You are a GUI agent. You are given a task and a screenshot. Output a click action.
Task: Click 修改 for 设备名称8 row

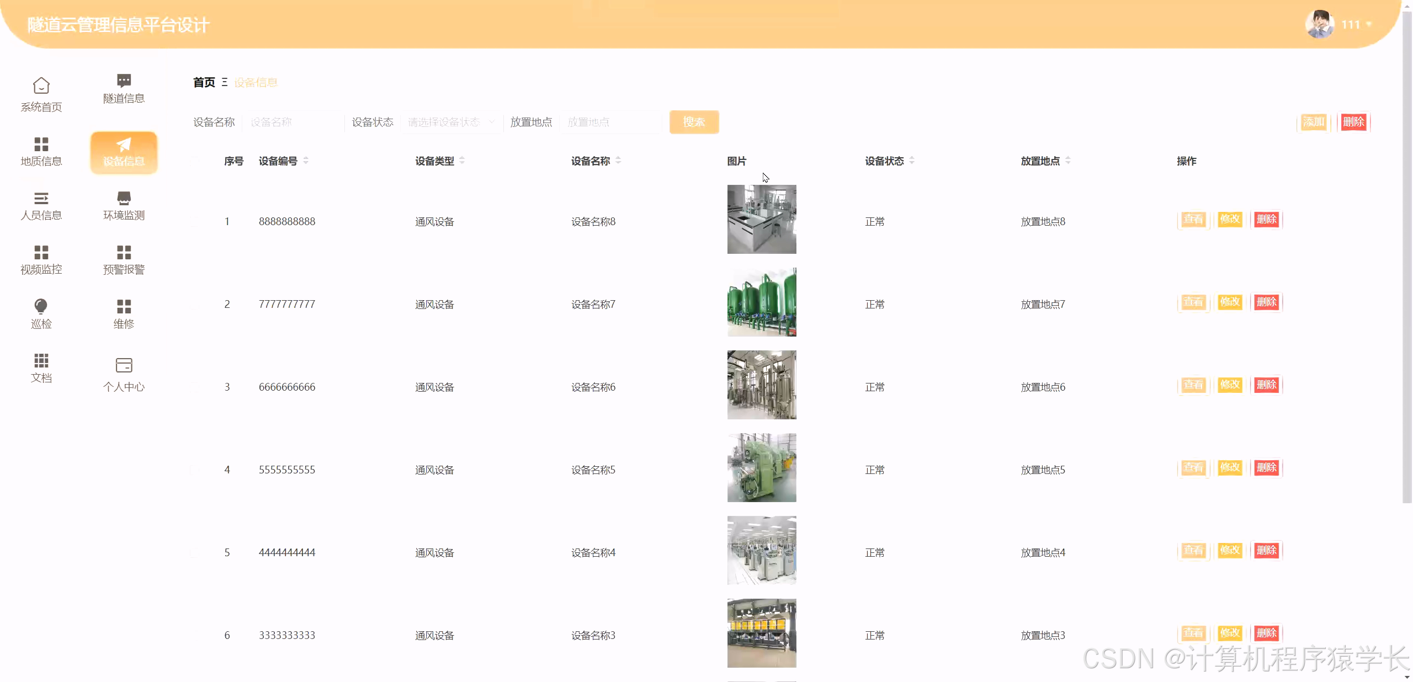pos(1230,220)
